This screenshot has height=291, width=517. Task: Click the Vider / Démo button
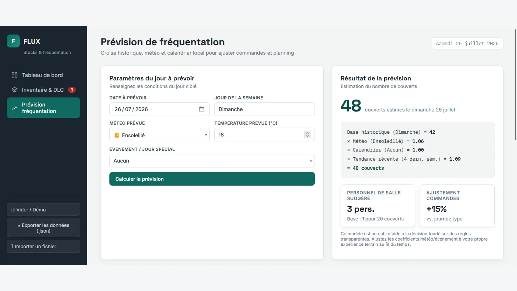43,210
